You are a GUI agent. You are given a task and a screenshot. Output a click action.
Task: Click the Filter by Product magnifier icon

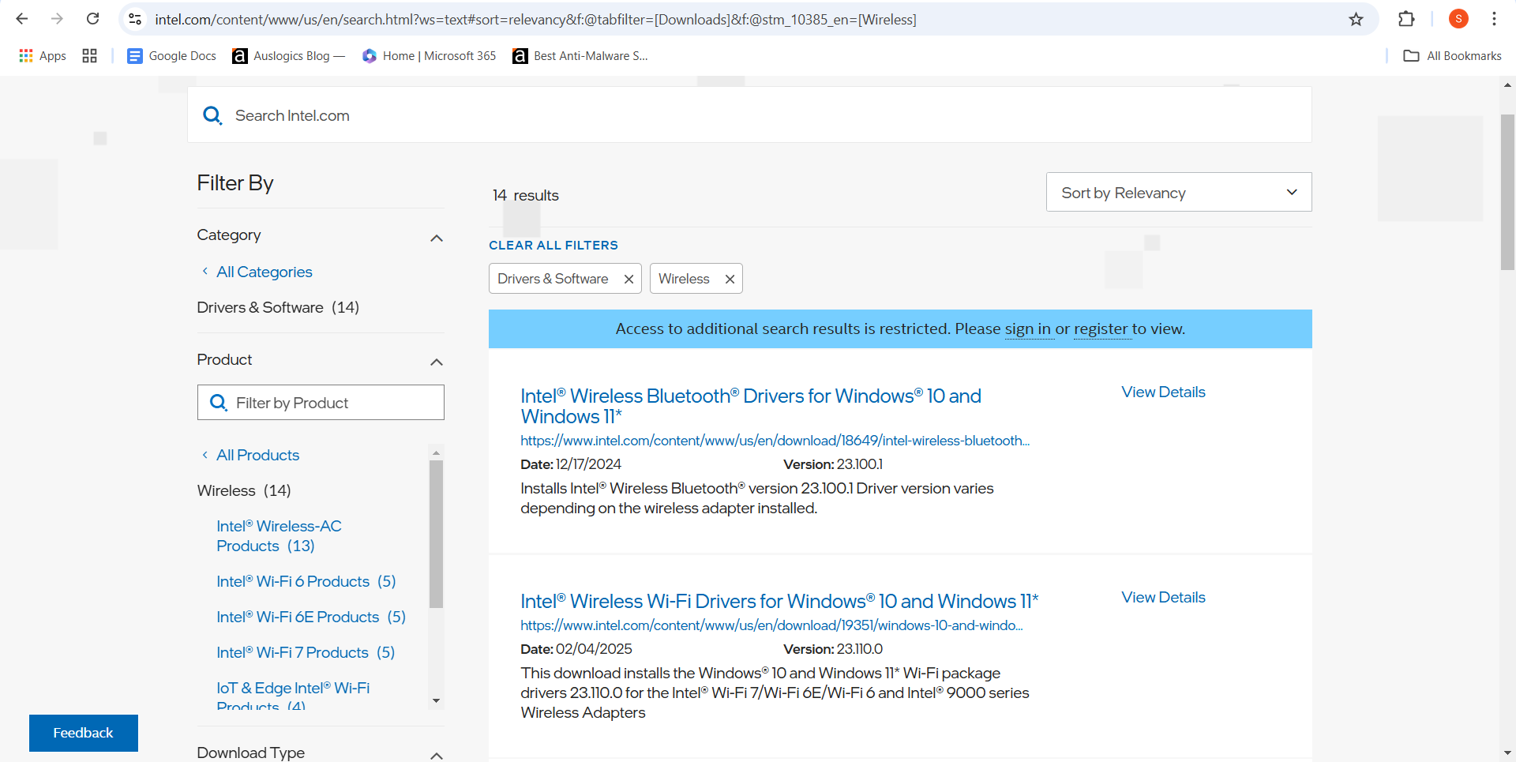219,403
